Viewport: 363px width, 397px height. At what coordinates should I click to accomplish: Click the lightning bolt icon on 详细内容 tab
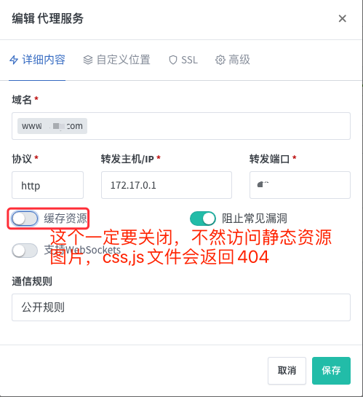click(x=14, y=60)
